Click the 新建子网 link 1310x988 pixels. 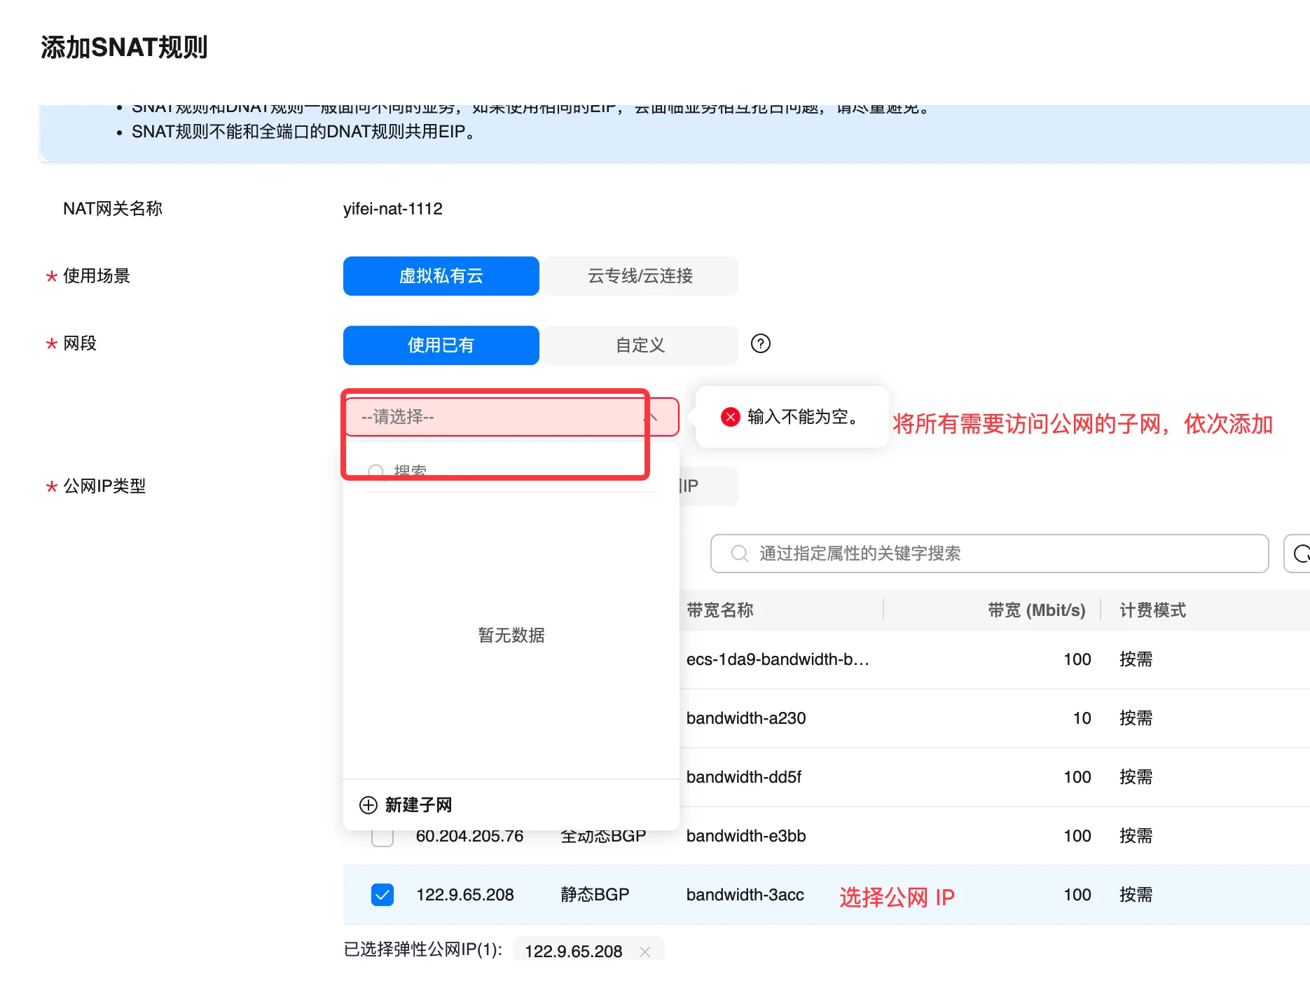click(x=418, y=804)
